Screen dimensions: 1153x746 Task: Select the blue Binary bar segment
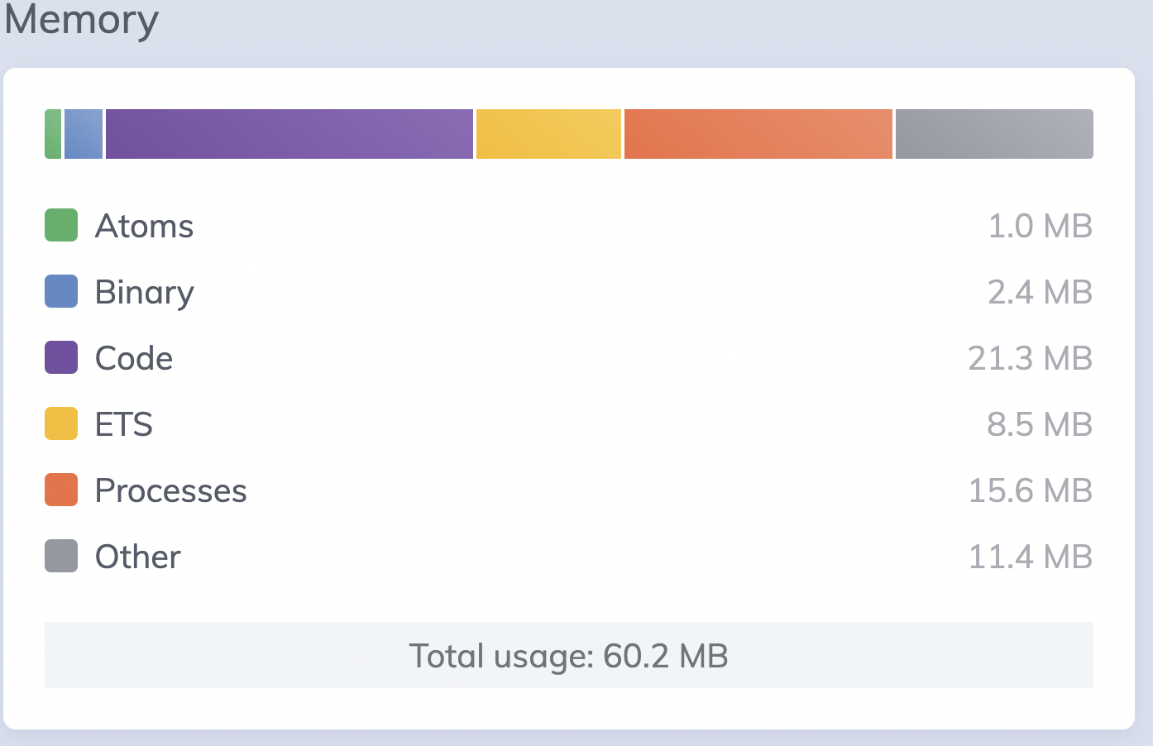point(84,134)
